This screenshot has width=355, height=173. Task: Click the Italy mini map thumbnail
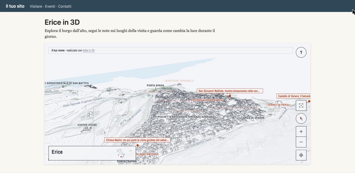click(x=121, y=153)
